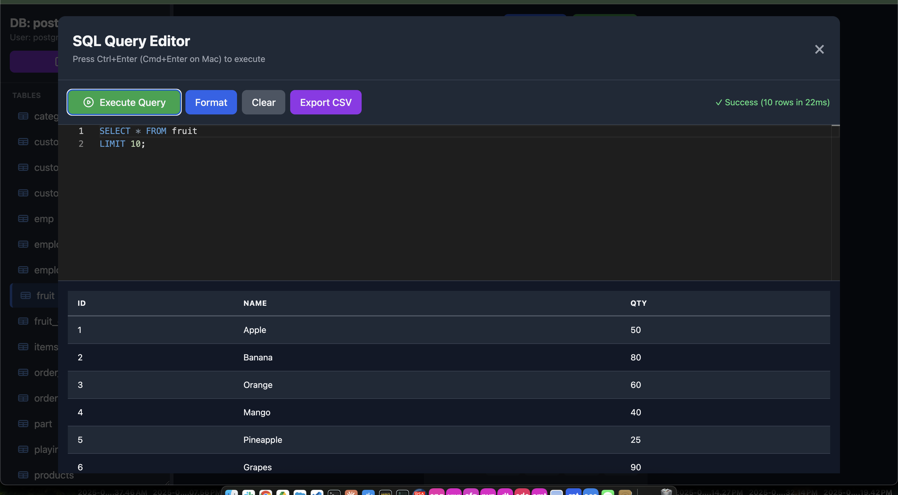Open the emp table in sidebar
The width and height of the screenshot is (898, 495).
[44, 219]
